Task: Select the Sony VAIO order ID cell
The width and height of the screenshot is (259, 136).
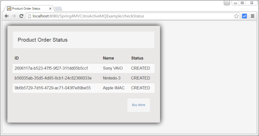Action: [x=51, y=68]
